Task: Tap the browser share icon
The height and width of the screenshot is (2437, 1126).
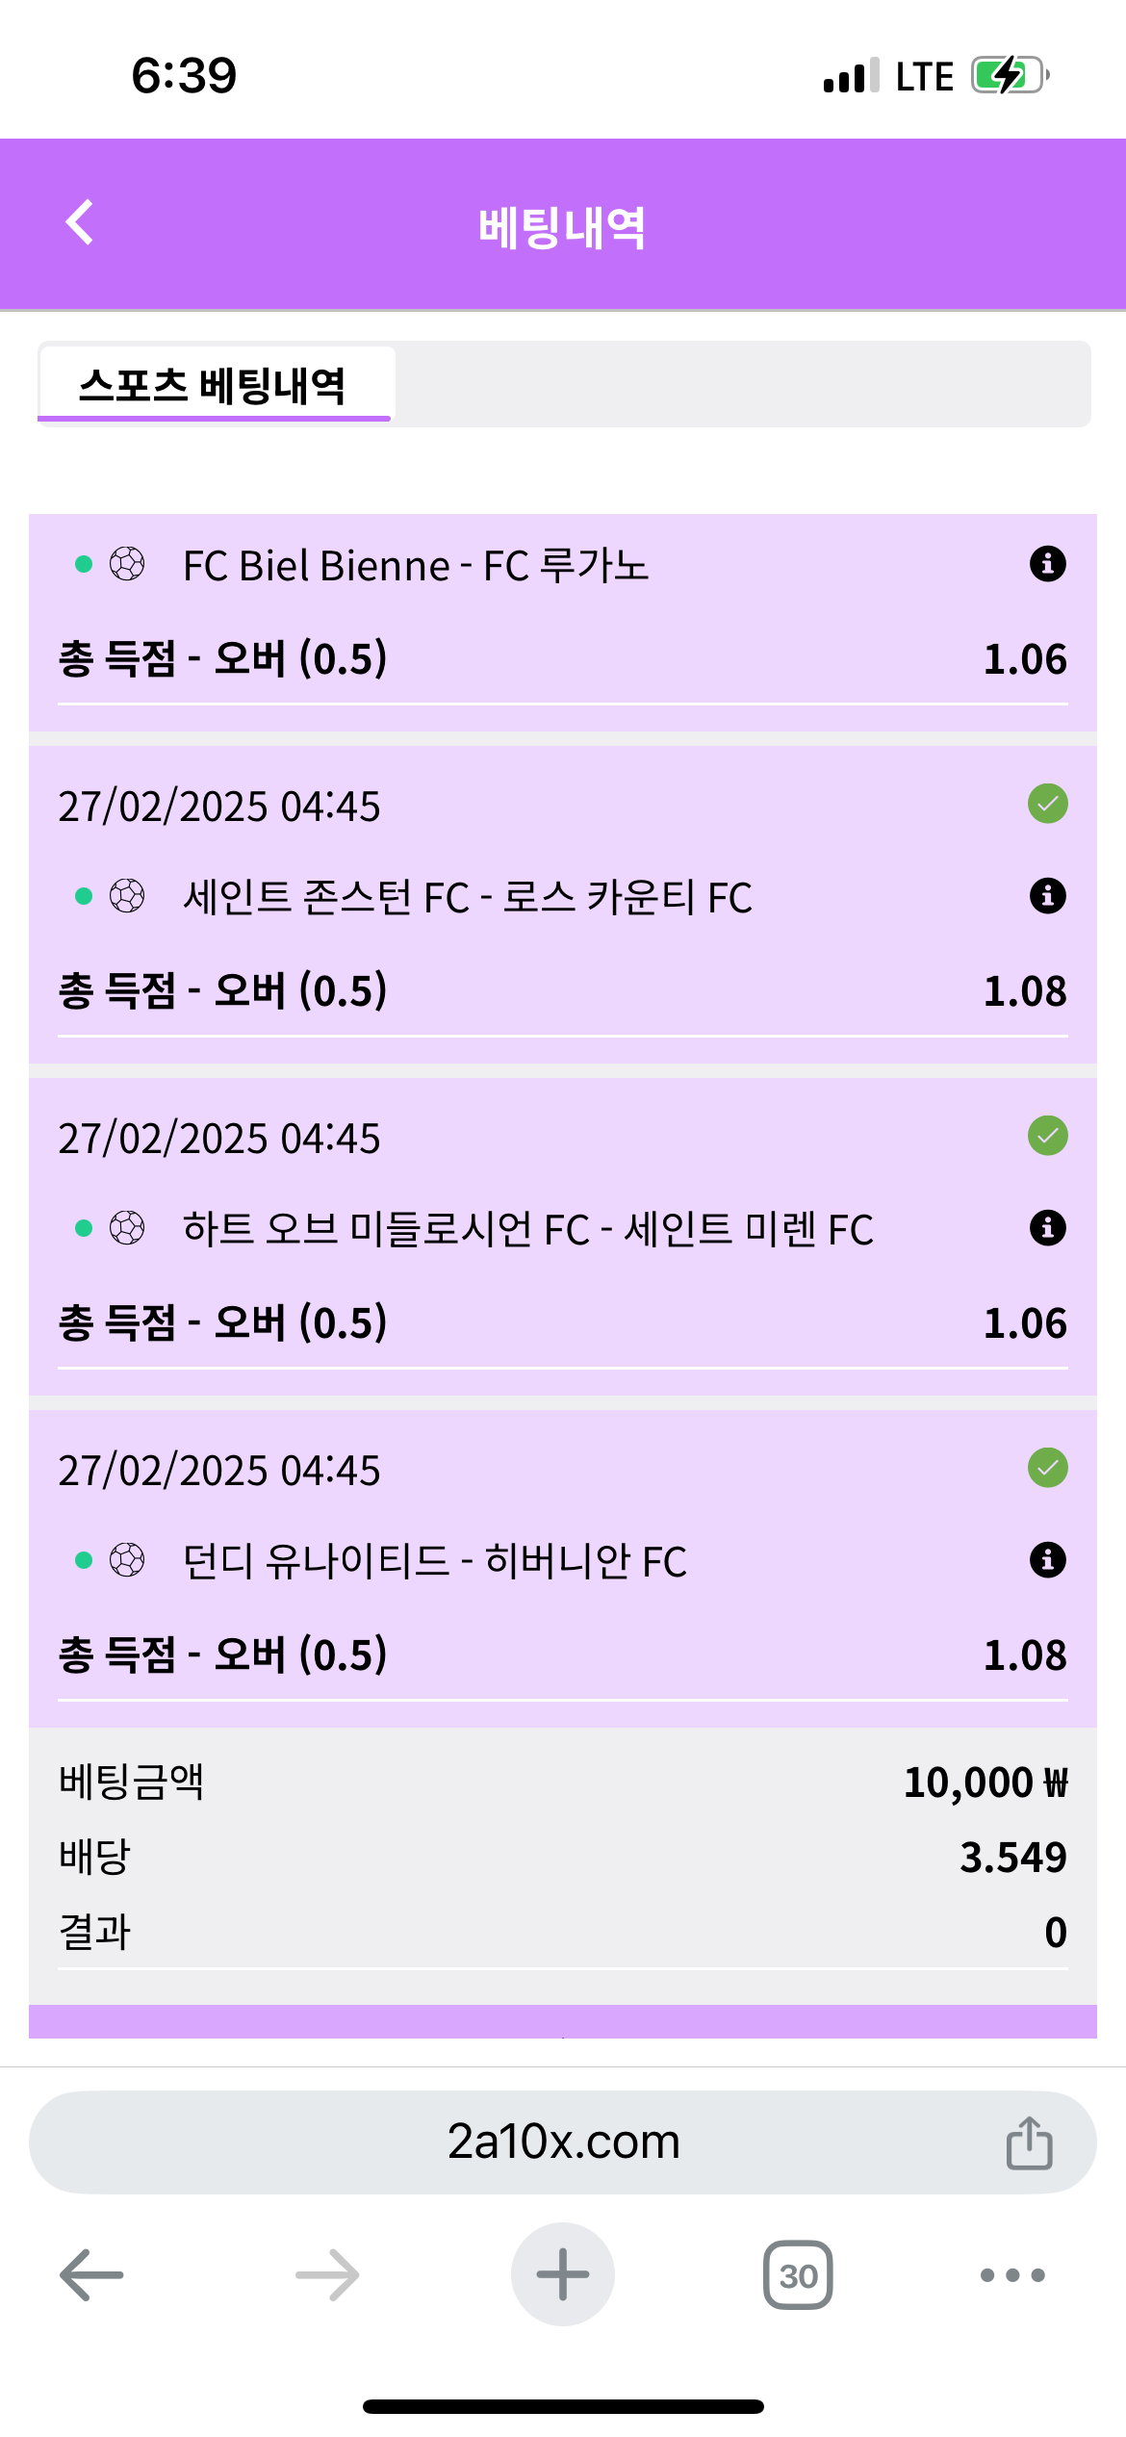Action: click(x=1029, y=2143)
